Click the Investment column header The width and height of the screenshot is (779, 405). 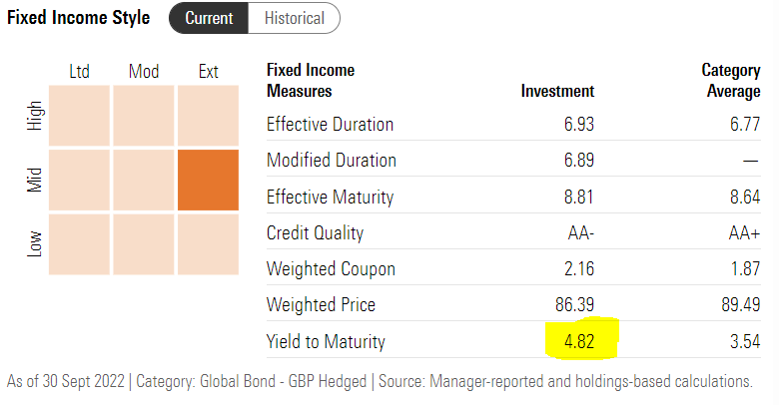557,91
